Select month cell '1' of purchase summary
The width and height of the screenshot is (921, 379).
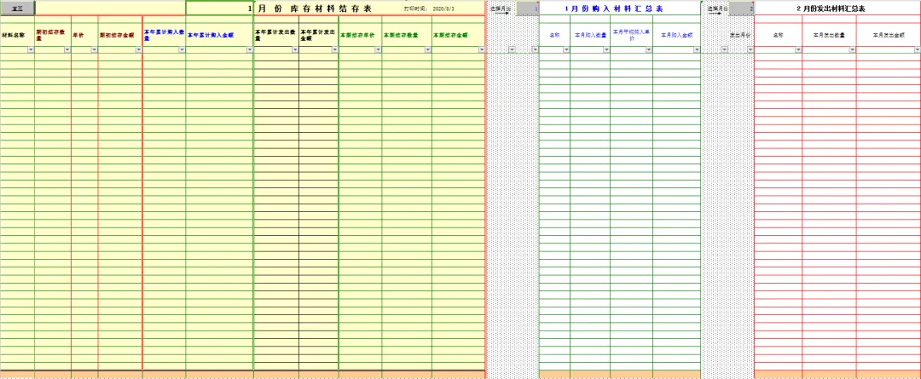point(528,9)
